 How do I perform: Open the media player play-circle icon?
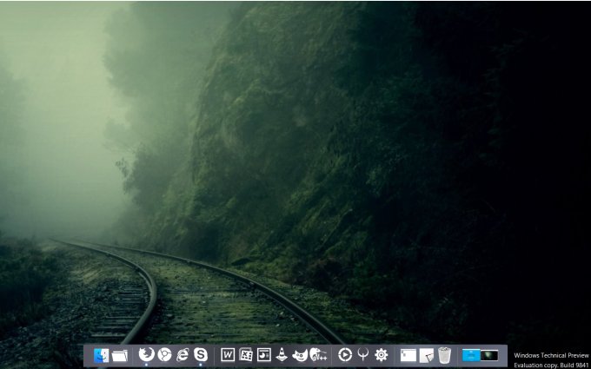click(x=345, y=355)
